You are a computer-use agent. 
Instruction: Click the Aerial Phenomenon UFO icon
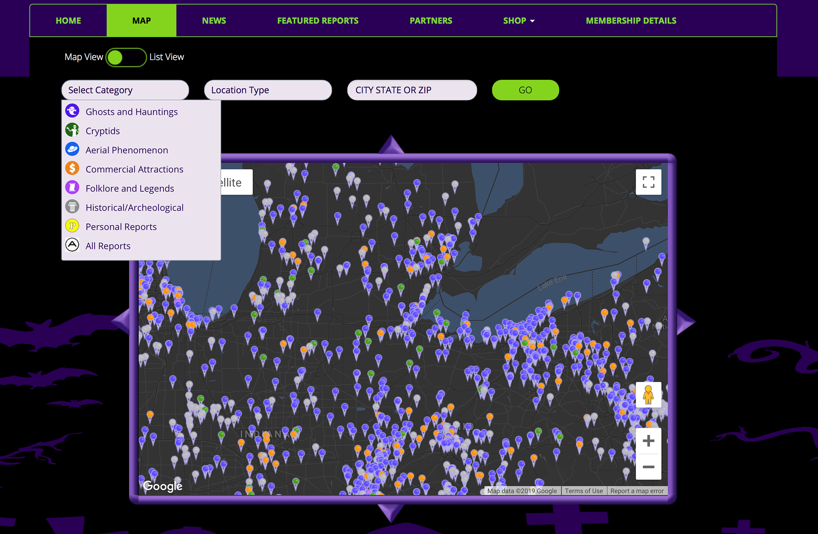[x=72, y=149]
